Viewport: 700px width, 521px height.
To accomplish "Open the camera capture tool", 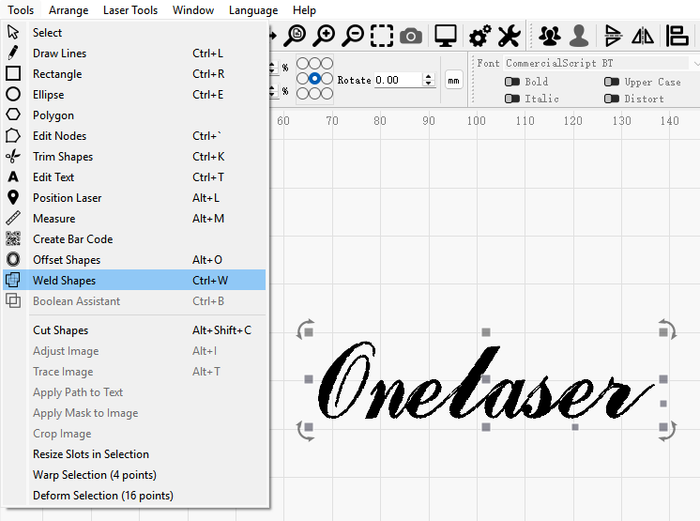I will 410,36.
